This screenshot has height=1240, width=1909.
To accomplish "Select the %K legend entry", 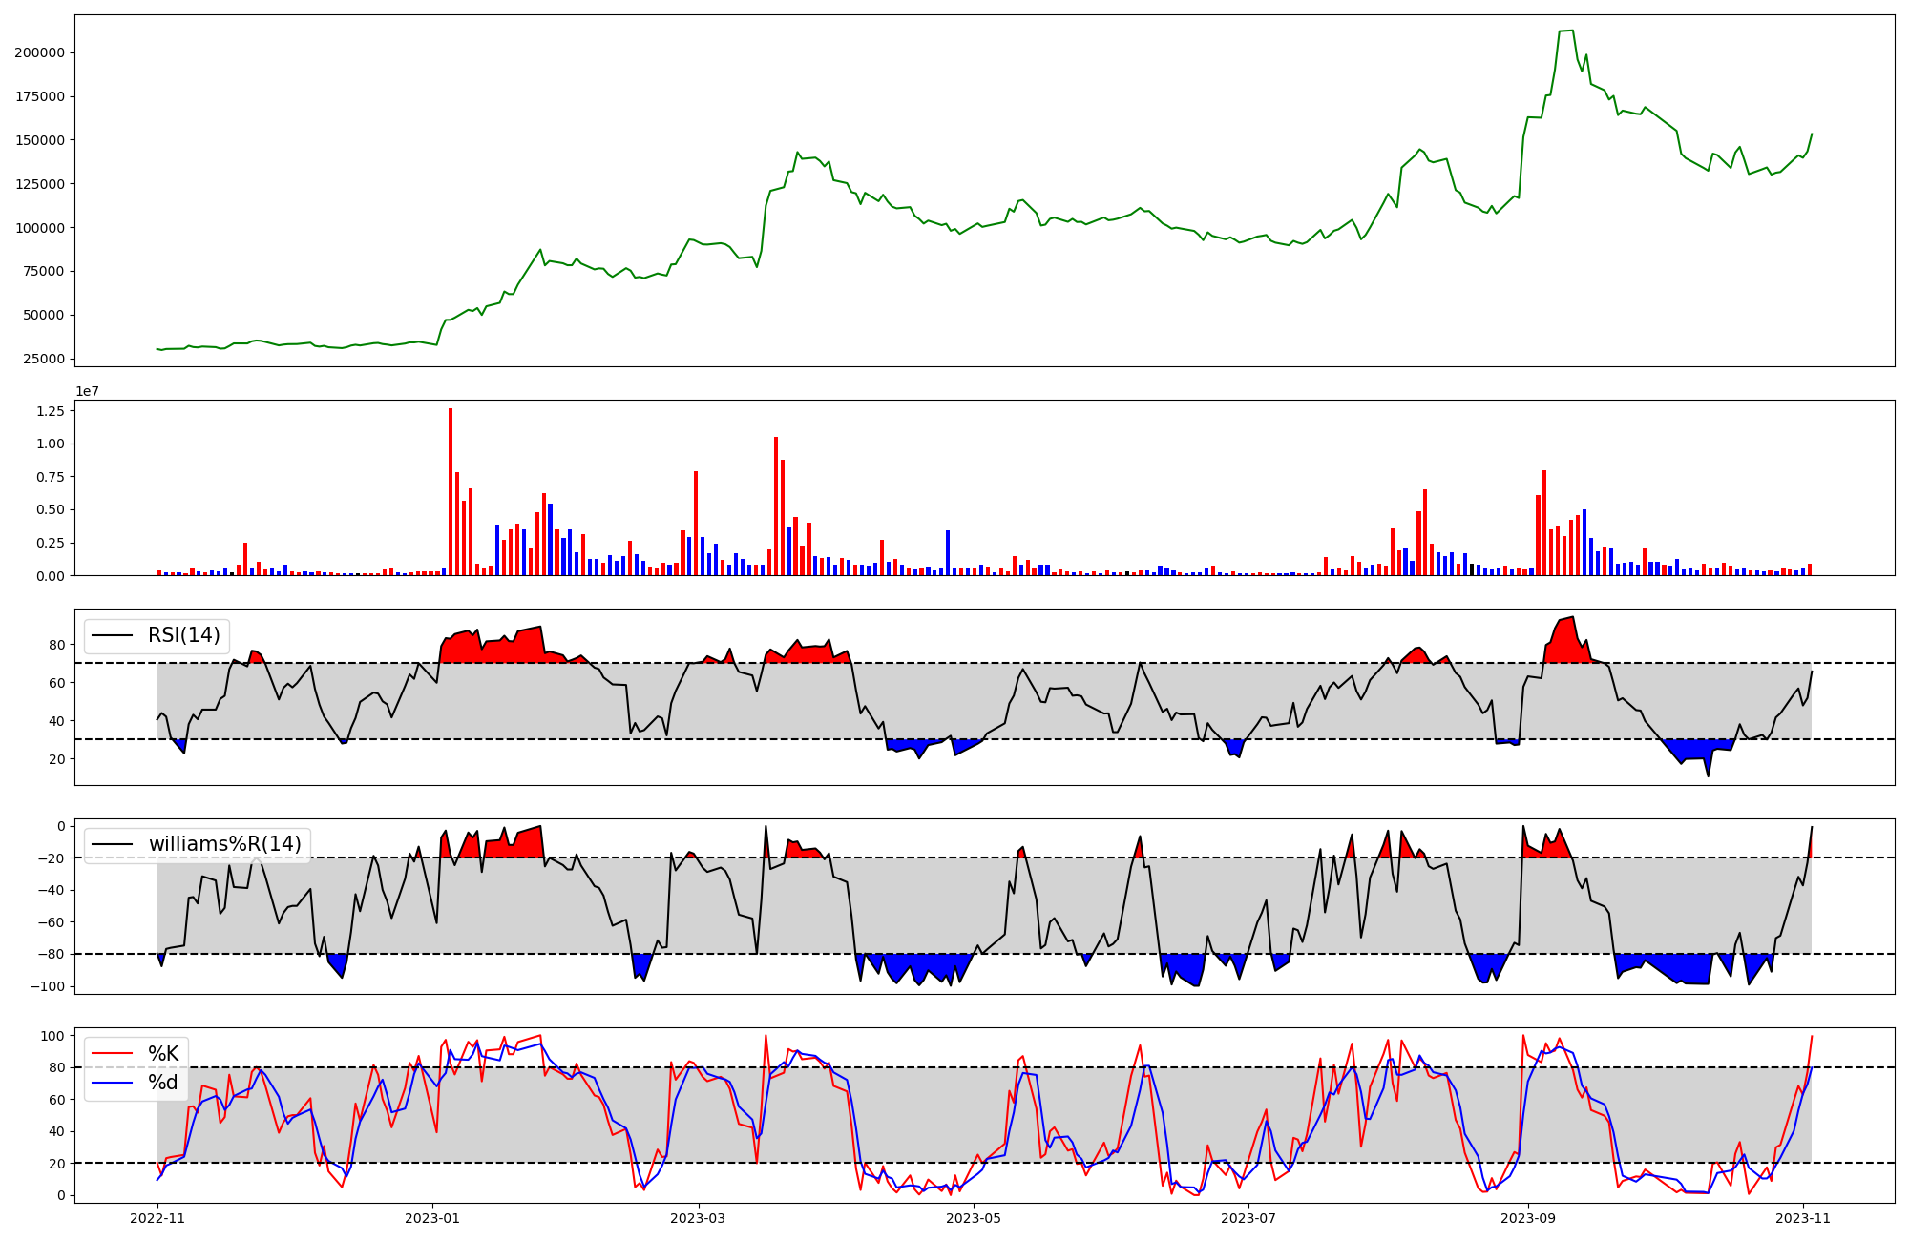I will pyautogui.click(x=163, y=1054).
